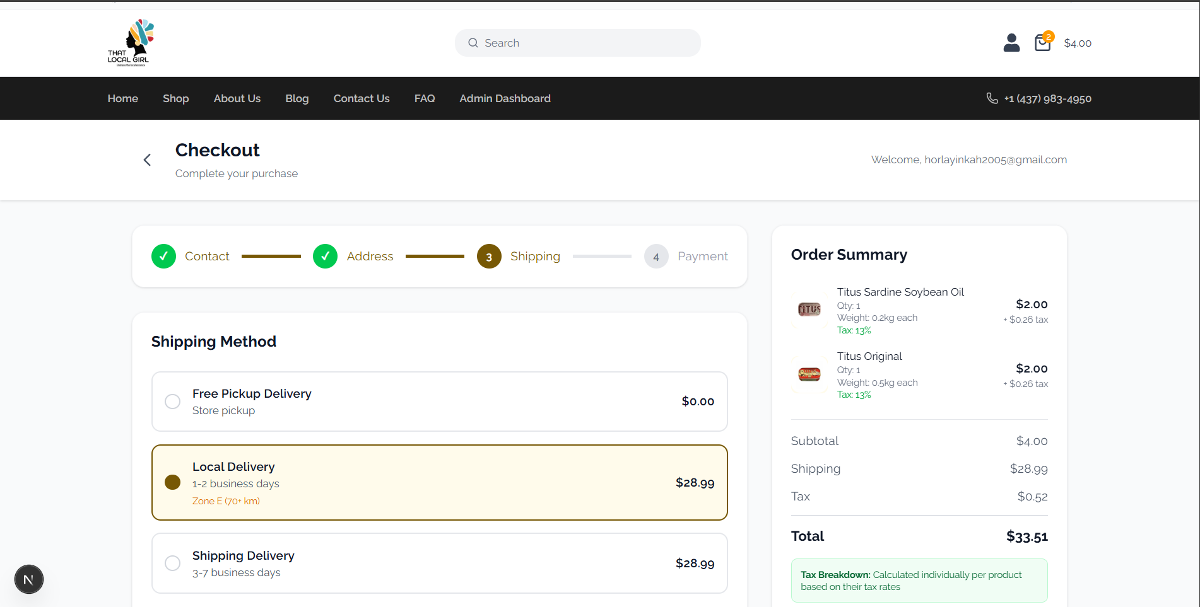1200x607 pixels.
Task: Click the user account icon
Action: [1011, 42]
